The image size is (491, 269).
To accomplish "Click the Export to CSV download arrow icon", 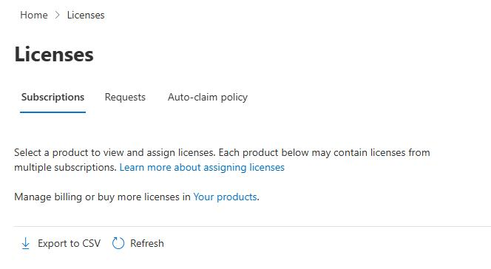I will coord(26,243).
